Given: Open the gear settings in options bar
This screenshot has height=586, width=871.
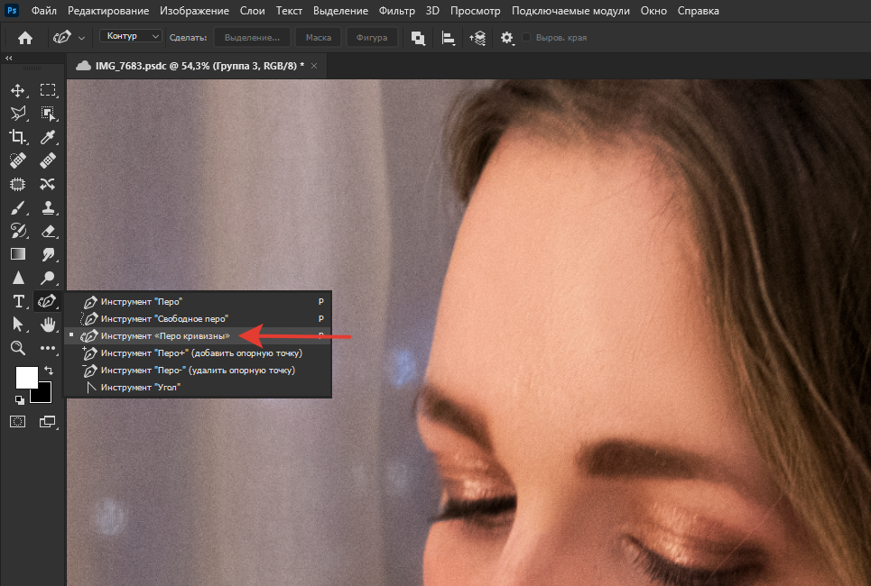Looking at the screenshot, I should point(506,38).
